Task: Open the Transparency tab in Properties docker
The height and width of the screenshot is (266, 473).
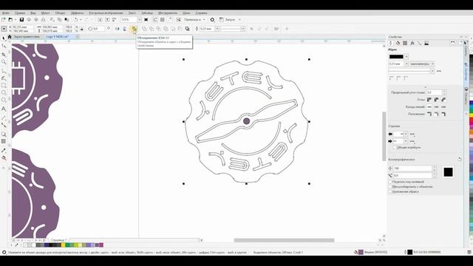Action: 405,44
